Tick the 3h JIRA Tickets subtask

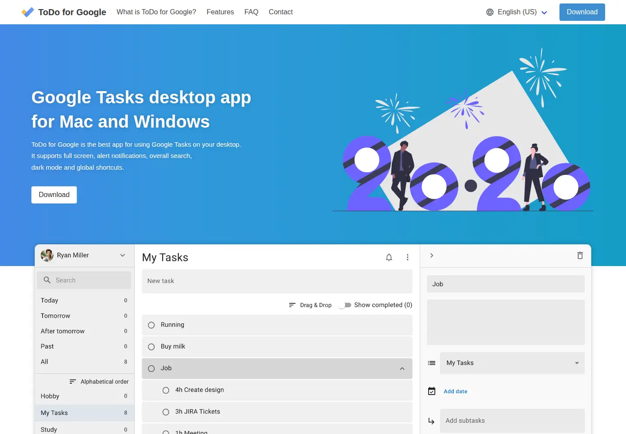click(x=166, y=412)
